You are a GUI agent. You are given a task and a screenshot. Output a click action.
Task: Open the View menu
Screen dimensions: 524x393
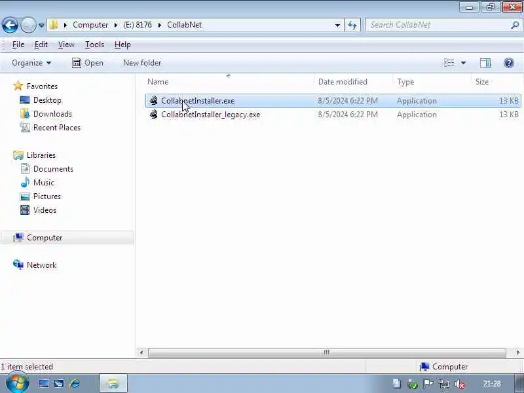coord(66,45)
